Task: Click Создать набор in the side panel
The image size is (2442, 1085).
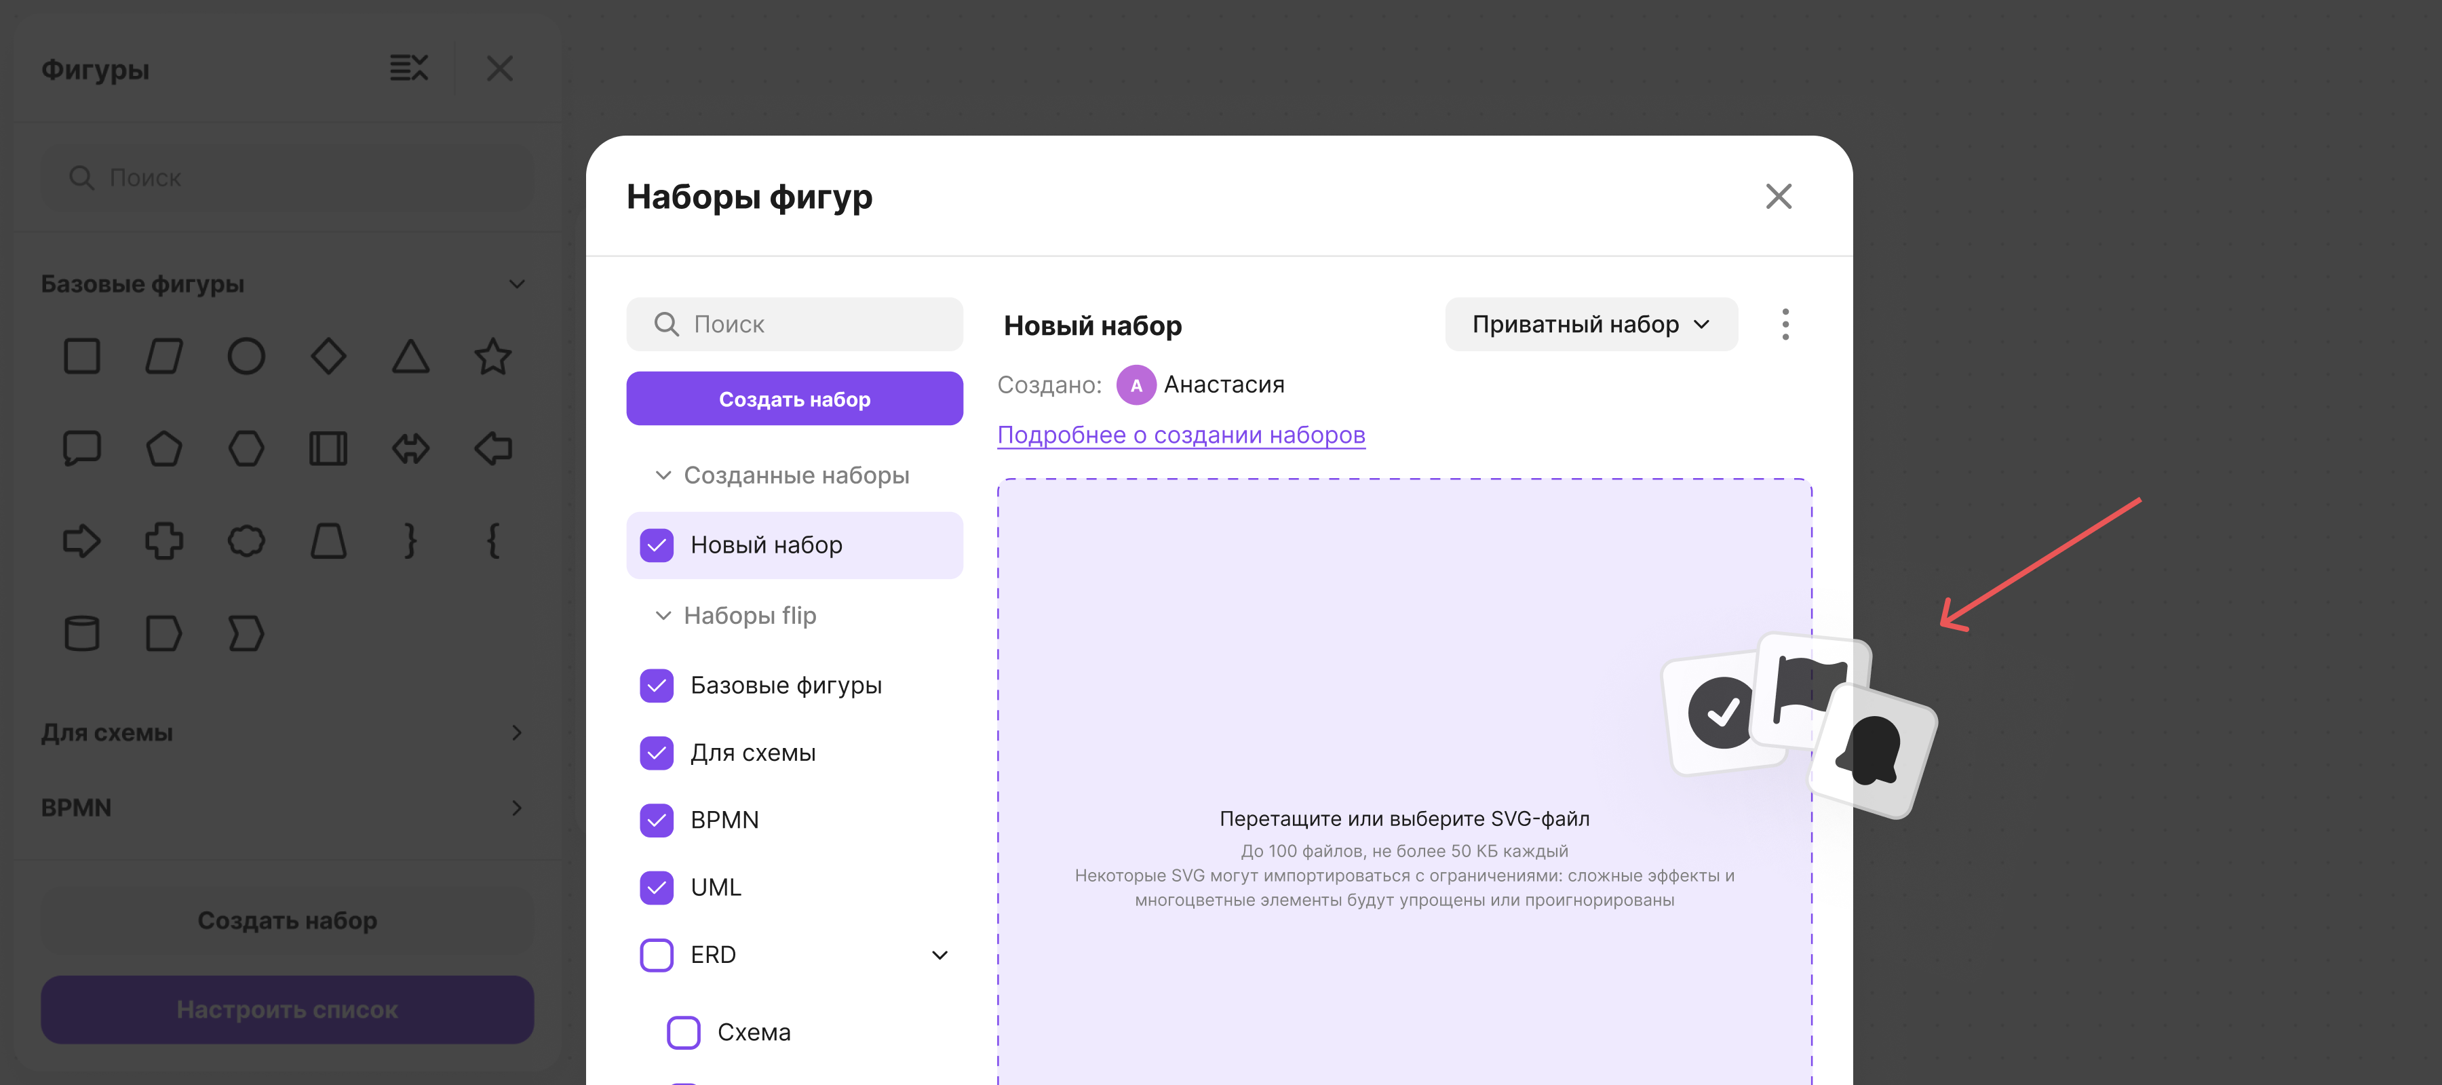Action: pyautogui.click(x=287, y=920)
